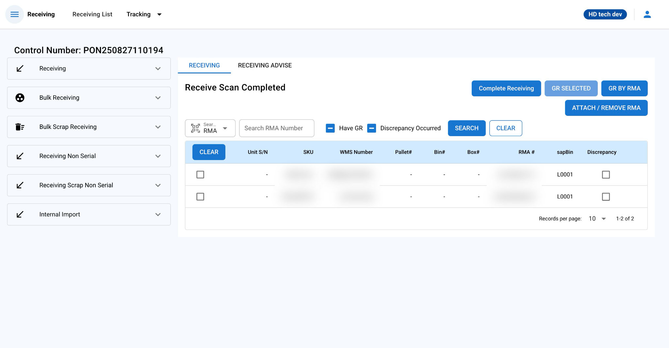
Task: Open the Records per page dropdown
Action: coord(597,219)
